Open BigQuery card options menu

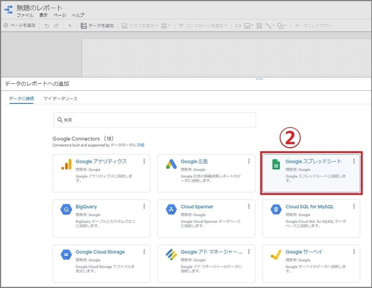(144, 207)
